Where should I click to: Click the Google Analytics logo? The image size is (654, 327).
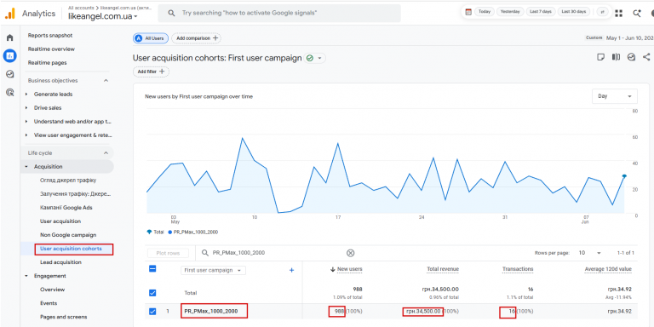click(9, 14)
